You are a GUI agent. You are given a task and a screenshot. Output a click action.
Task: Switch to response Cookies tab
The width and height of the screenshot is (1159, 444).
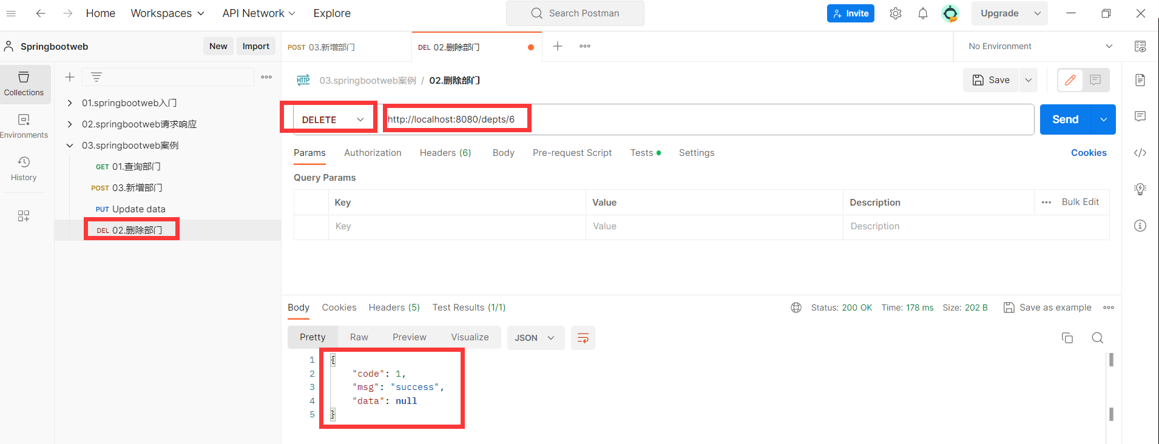(339, 308)
